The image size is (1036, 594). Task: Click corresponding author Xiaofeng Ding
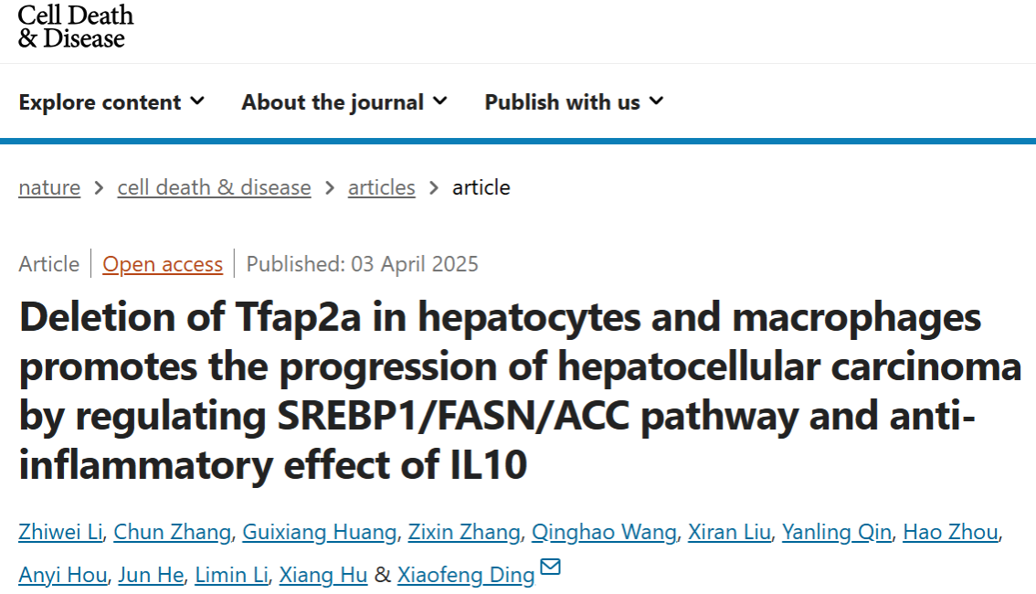click(466, 575)
